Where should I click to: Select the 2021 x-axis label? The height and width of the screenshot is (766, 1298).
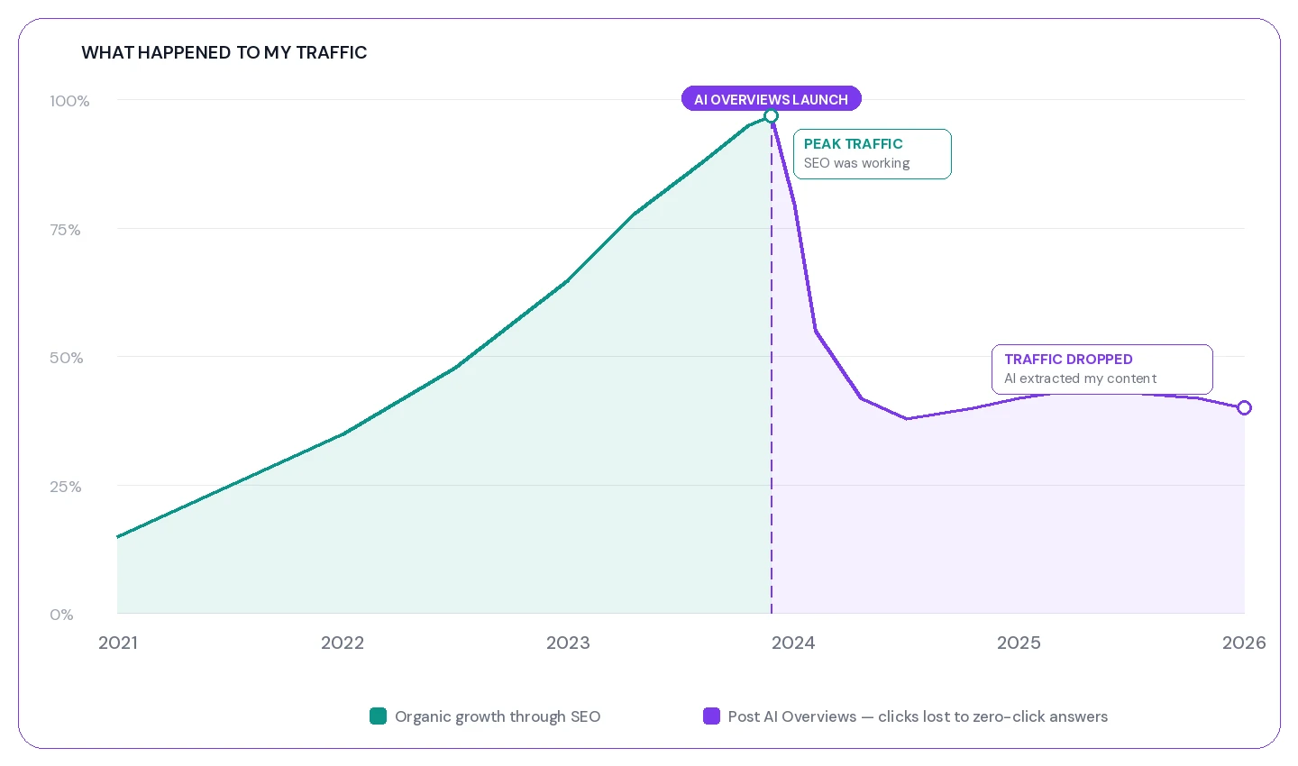[118, 643]
